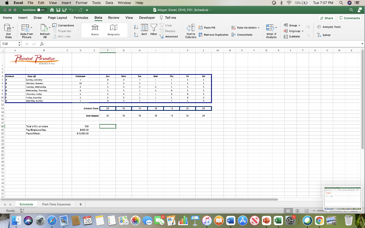Click the Save icon in title bar
Image resolution: width=365 pixels, height=228 pixels.
click(x=58, y=10)
